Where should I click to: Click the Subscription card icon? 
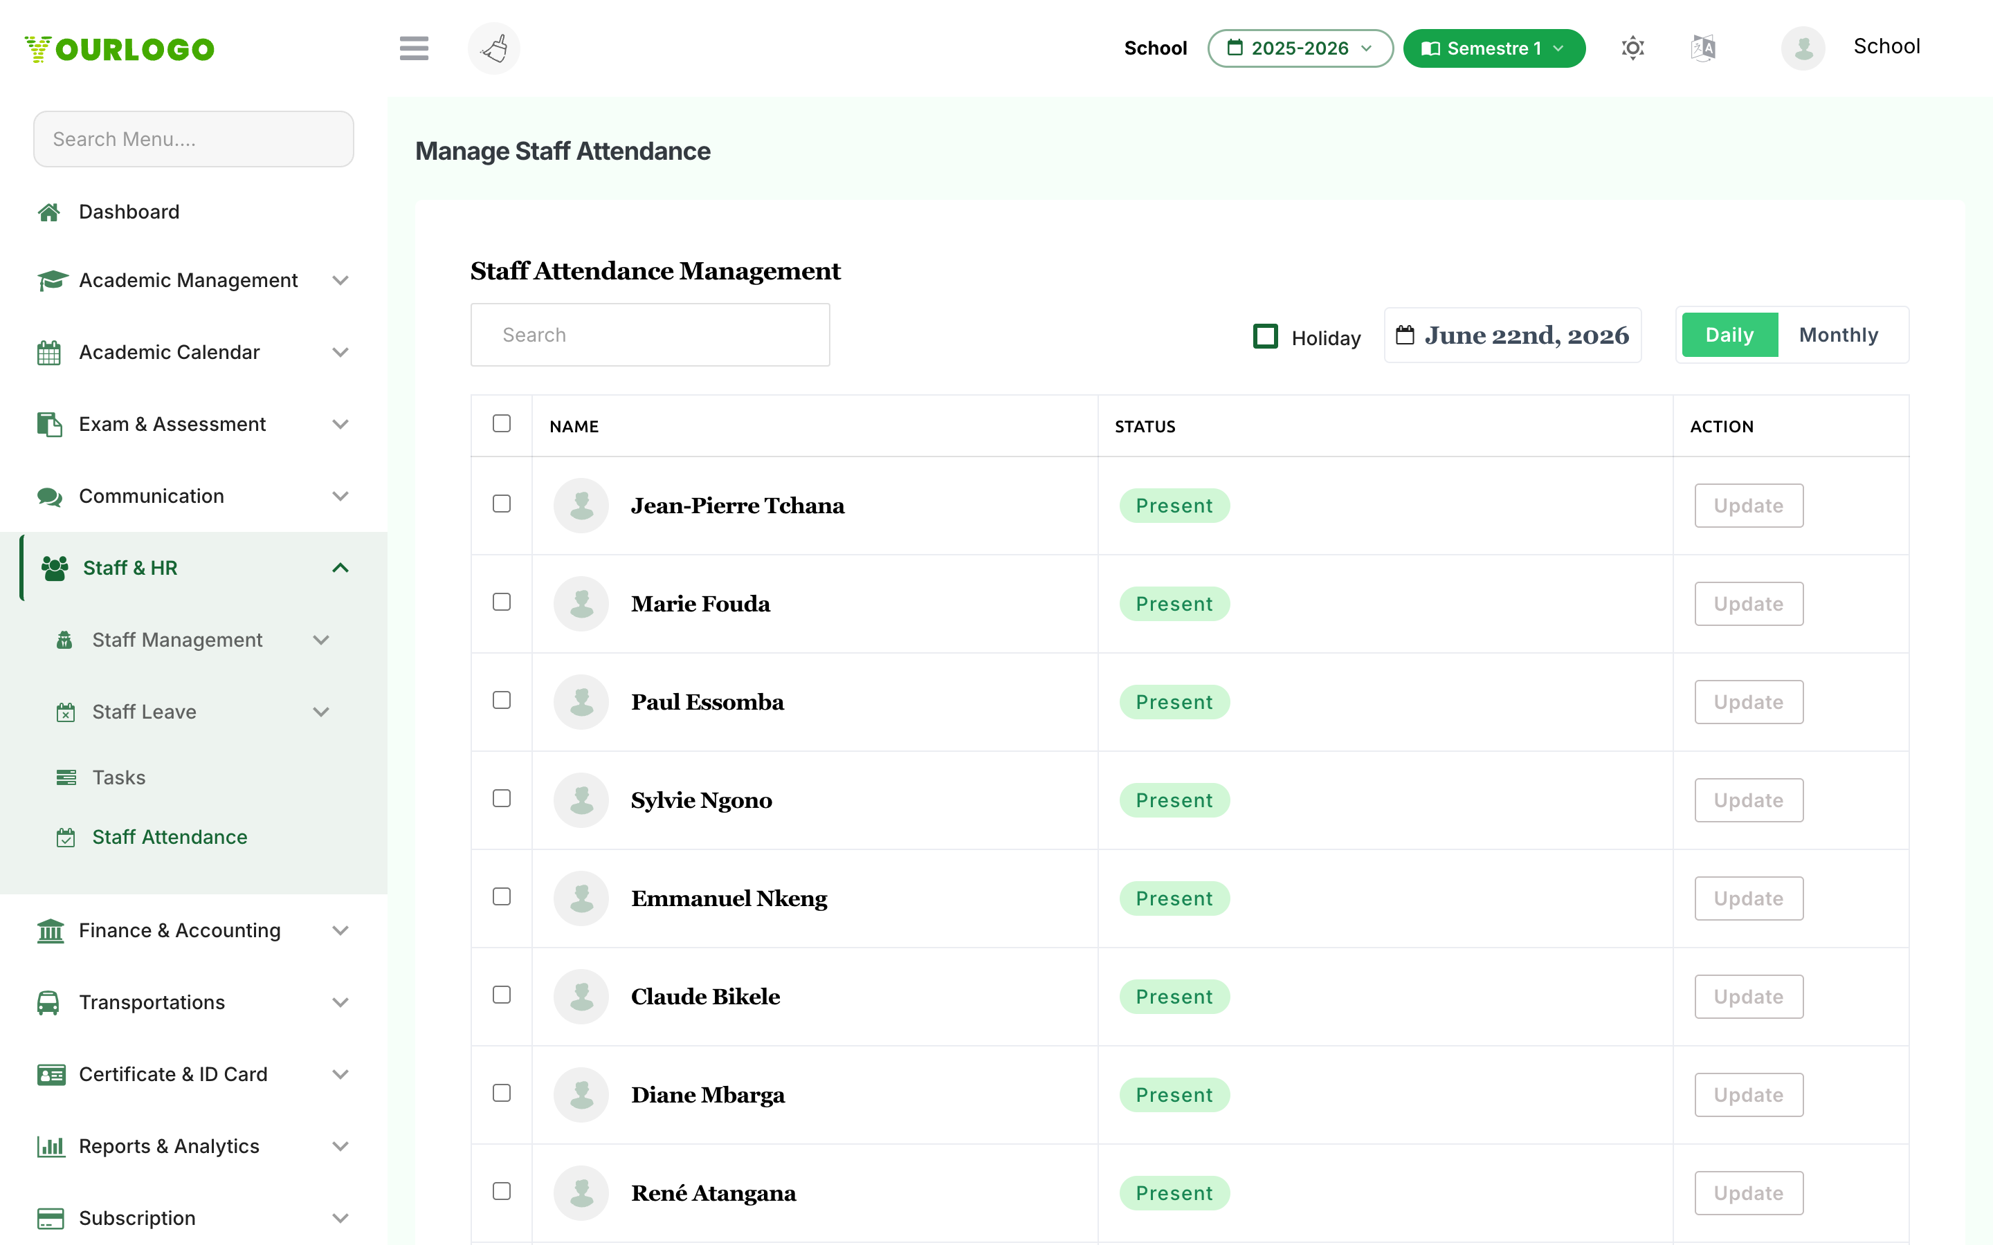point(51,1218)
